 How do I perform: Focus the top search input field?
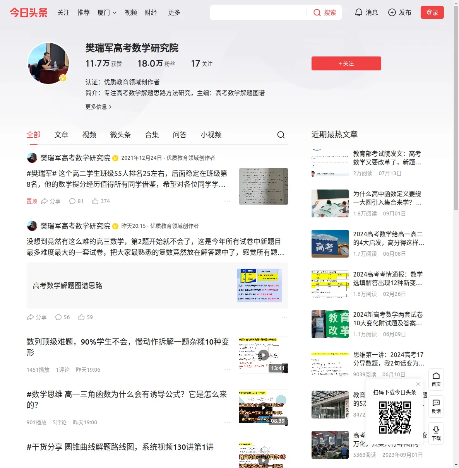pos(259,12)
